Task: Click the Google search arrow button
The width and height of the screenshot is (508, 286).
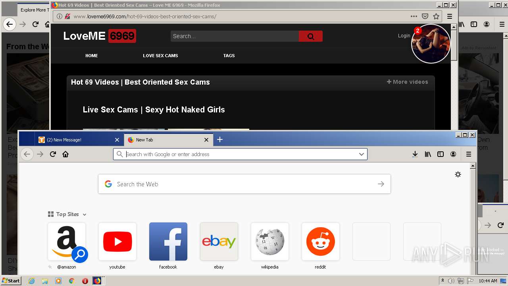Action: (x=381, y=184)
